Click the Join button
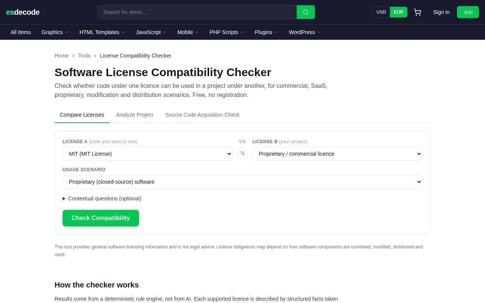This screenshot has width=485, height=303. pos(468,12)
